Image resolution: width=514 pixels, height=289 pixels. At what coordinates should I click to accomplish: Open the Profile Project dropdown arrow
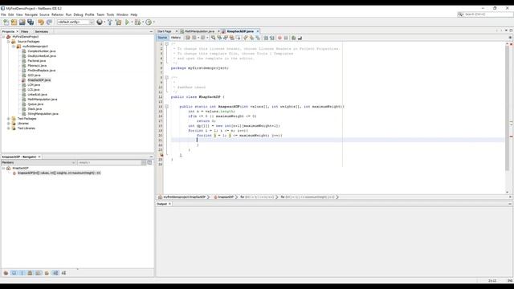(x=153, y=22)
